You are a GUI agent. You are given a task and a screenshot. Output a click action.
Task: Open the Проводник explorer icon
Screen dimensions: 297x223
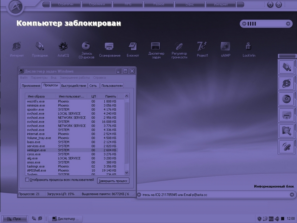tap(40, 49)
